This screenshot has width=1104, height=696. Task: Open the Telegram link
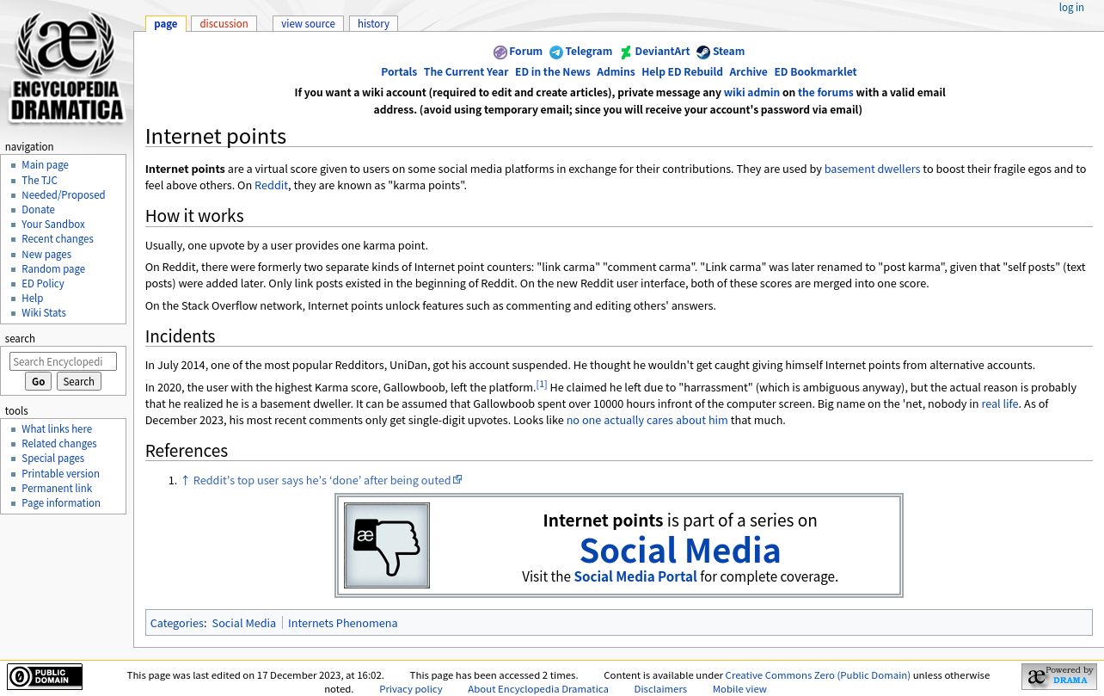(588, 52)
